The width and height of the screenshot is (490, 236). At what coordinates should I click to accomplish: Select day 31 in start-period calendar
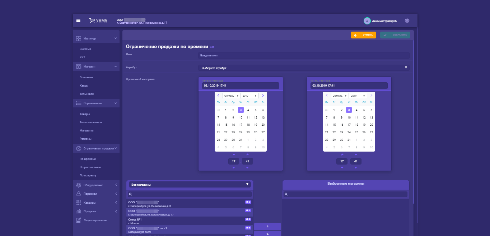(241, 140)
